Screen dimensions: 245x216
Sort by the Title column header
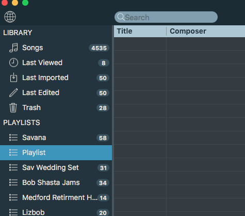coord(140,31)
